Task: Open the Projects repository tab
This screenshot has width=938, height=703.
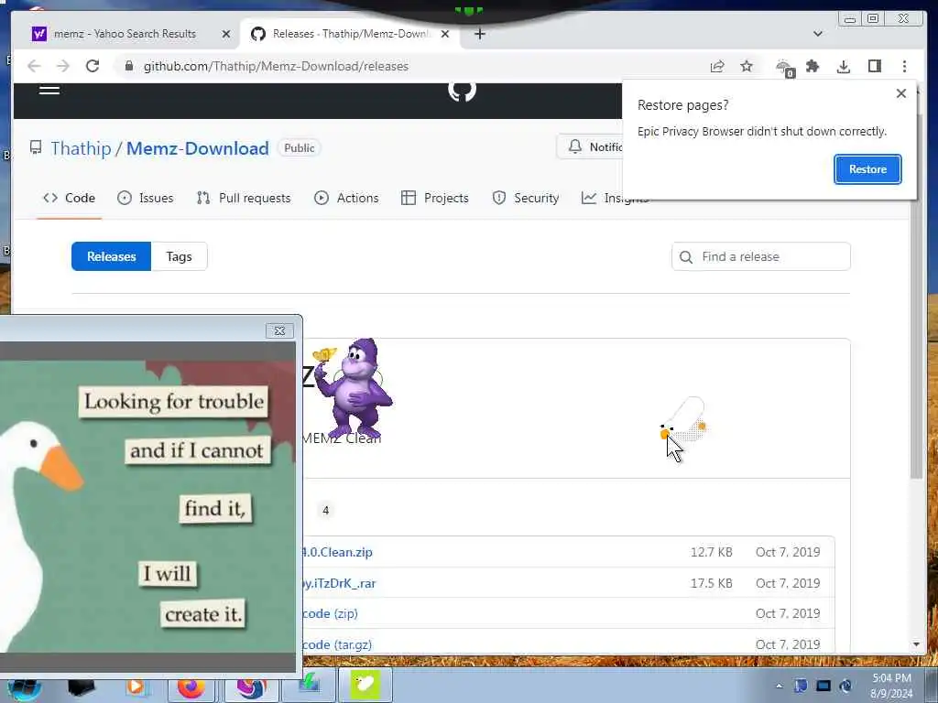Action: [435, 198]
